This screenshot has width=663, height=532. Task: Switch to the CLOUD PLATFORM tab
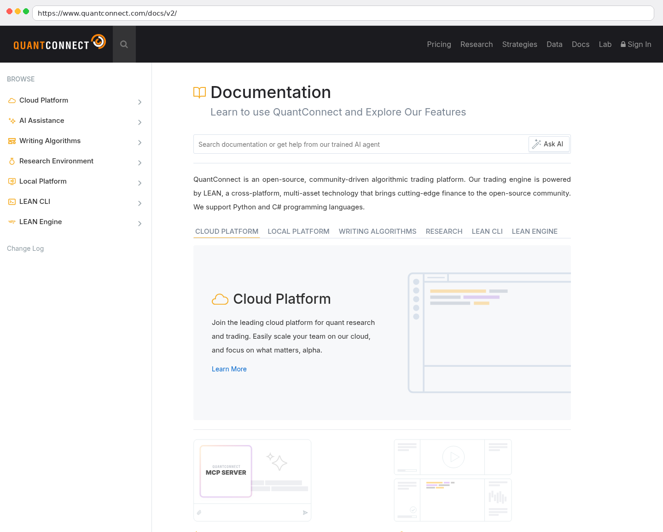click(x=227, y=231)
